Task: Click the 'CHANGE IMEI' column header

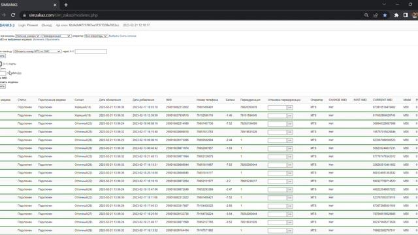Action: point(338,100)
